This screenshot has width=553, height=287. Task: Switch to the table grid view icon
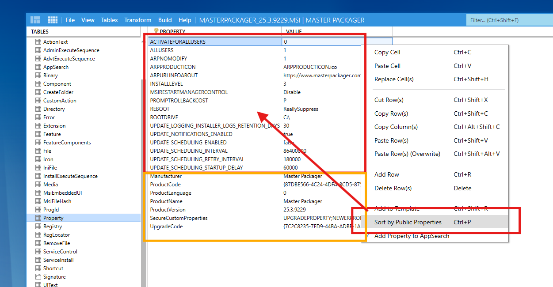click(53, 20)
